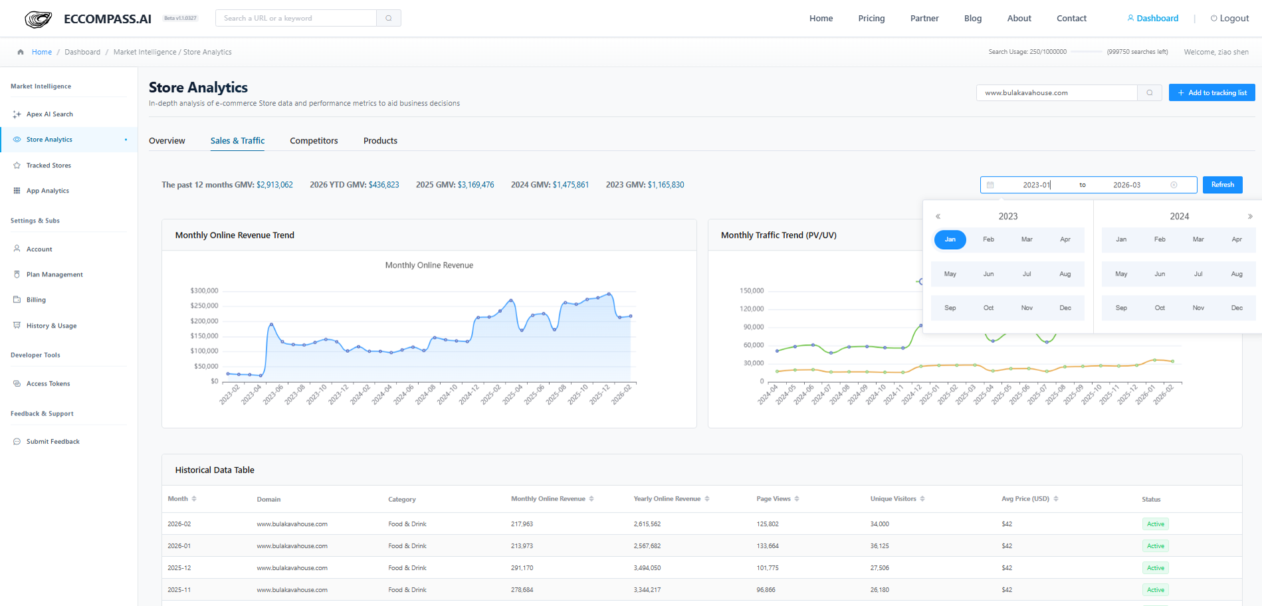Click the top search magnifier icon

pyautogui.click(x=389, y=18)
